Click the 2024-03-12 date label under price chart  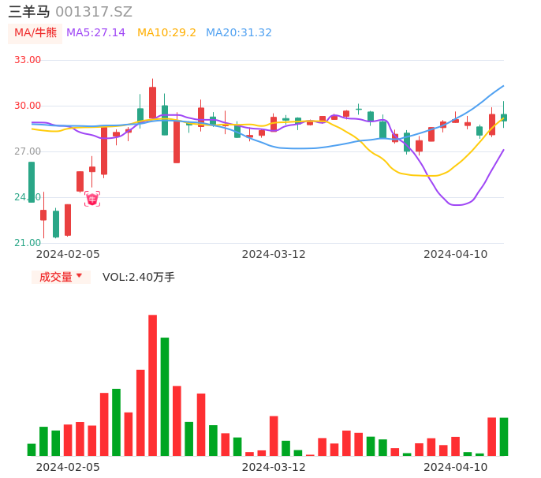[x=274, y=254]
